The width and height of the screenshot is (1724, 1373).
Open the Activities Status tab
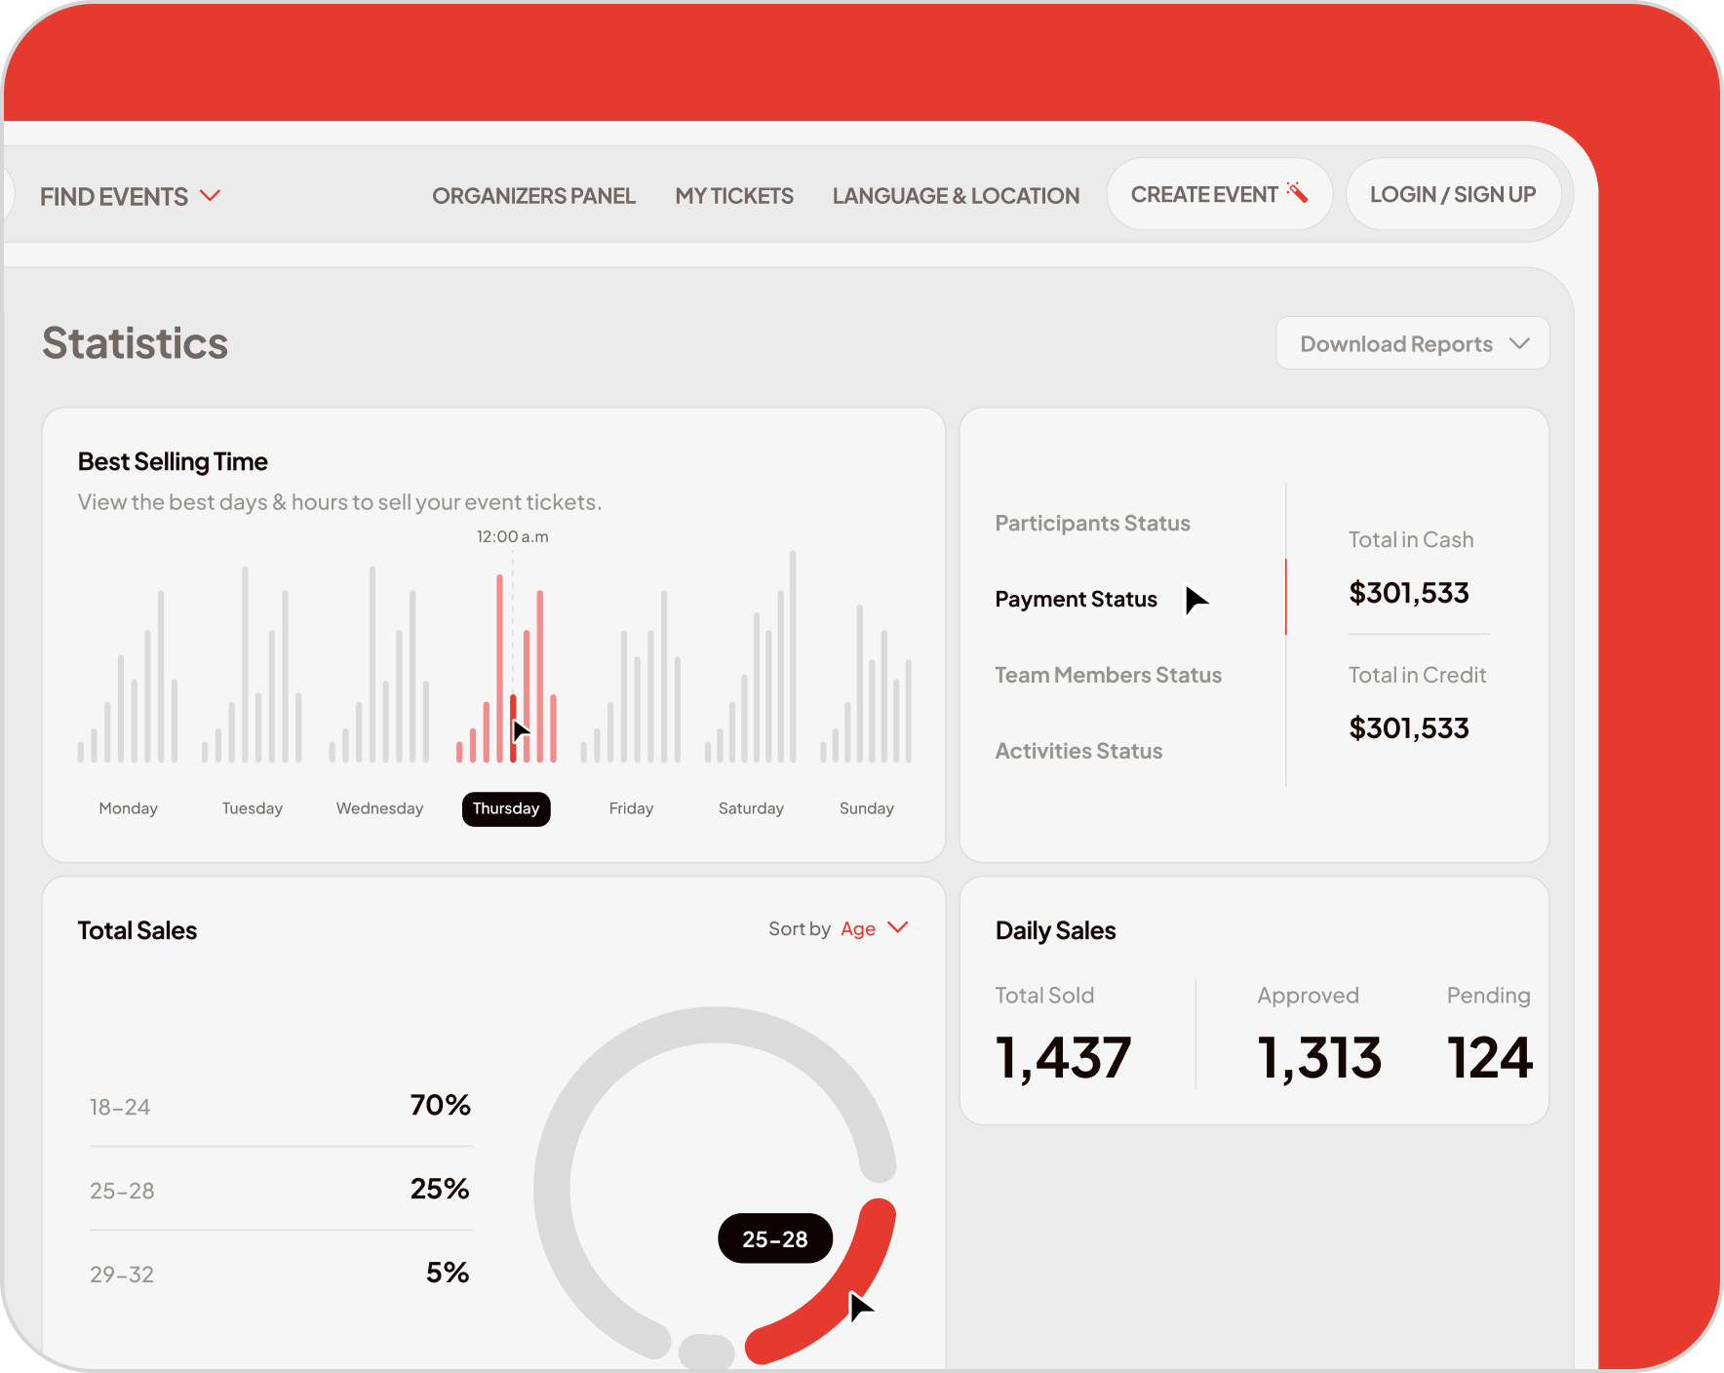[x=1078, y=752]
